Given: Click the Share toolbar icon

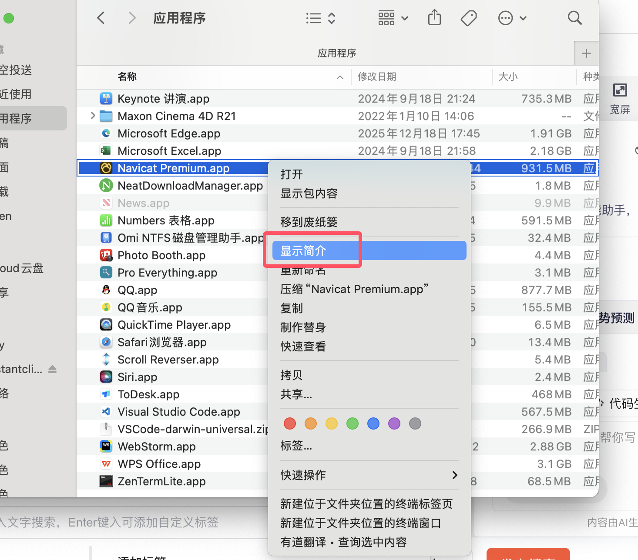Looking at the screenshot, I should [x=434, y=18].
